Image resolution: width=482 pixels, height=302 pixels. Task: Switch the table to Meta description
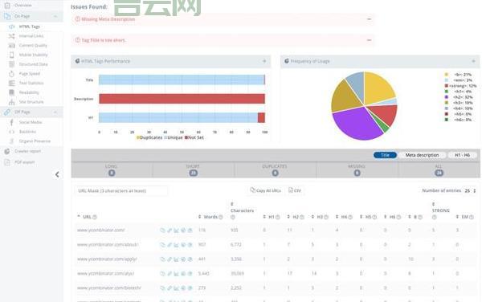tap(422, 155)
